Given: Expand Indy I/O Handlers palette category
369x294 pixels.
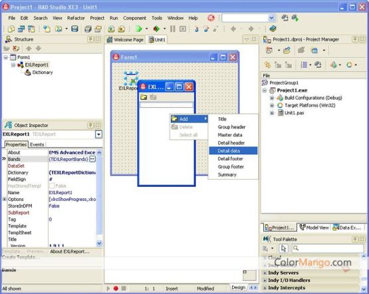Looking at the screenshot, I should click(x=265, y=280).
